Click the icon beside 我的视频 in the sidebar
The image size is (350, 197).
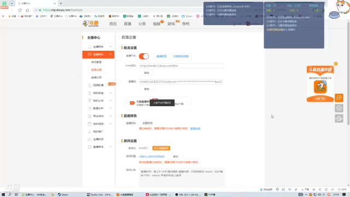[x=90, y=124]
